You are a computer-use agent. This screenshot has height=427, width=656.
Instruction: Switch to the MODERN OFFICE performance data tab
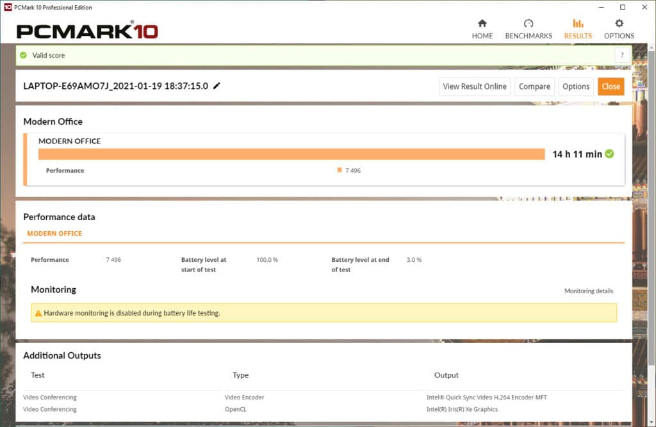click(54, 234)
